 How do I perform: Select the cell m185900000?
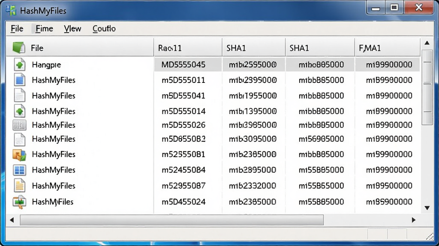pyautogui.click(x=389, y=202)
